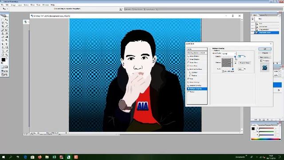
Task: Click the checkerboard pattern thumbnail
Action: click(x=226, y=63)
